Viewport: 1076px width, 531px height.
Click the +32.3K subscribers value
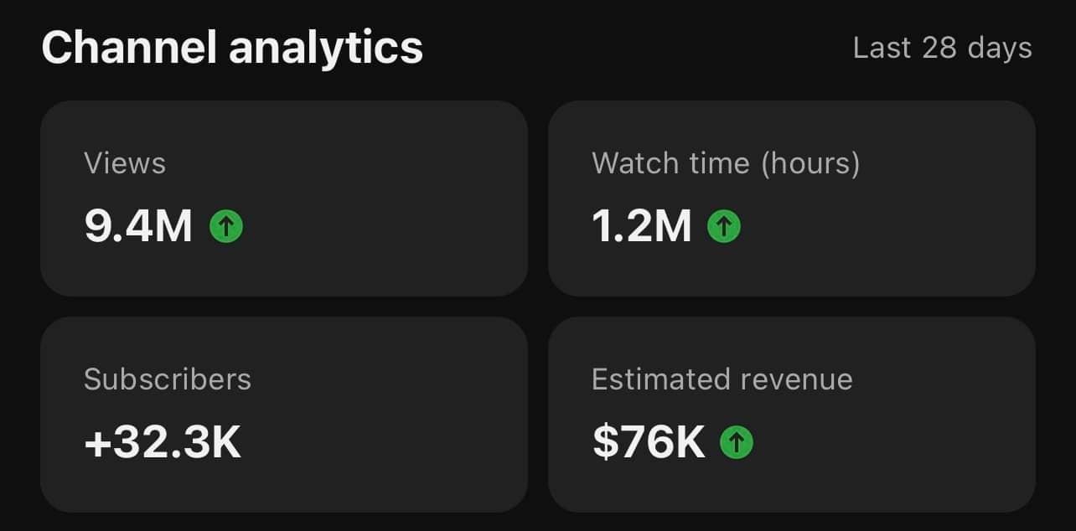point(163,442)
